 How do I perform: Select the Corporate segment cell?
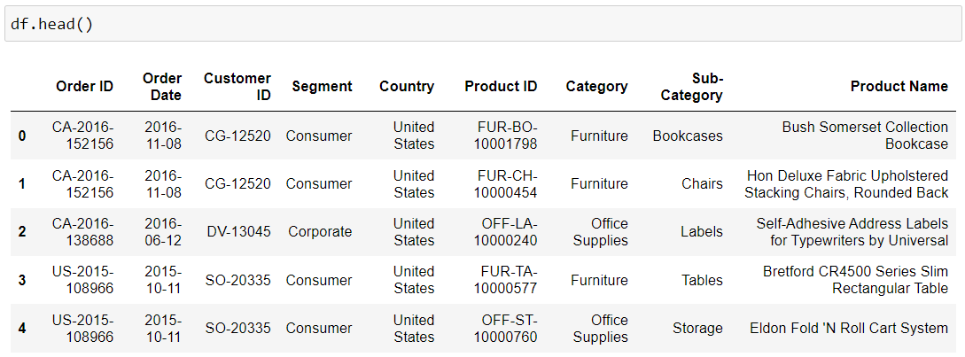tap(320, 232)
